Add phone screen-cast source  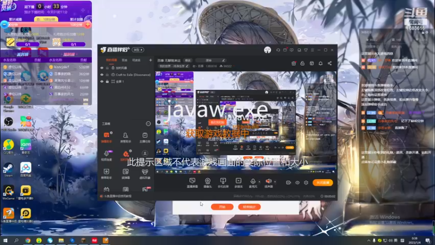(x=223, y=183)
